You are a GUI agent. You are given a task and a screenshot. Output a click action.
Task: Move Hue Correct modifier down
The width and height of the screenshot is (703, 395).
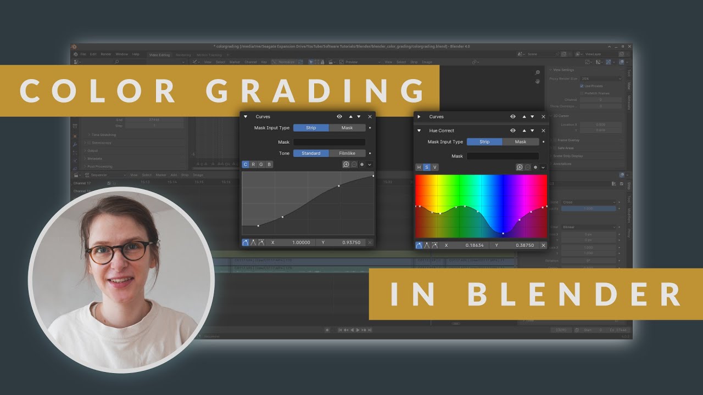click(532, 131)
